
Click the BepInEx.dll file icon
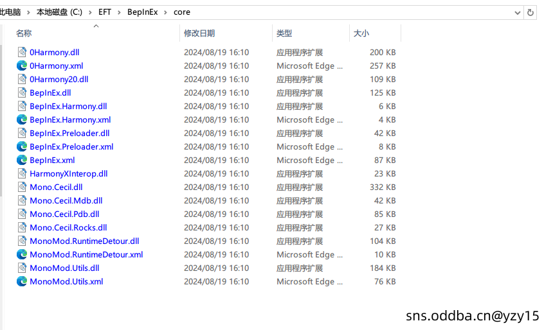[22, 93]
